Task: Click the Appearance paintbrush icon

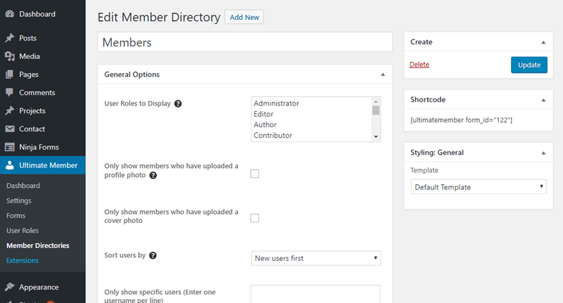Action: point(10,287)
